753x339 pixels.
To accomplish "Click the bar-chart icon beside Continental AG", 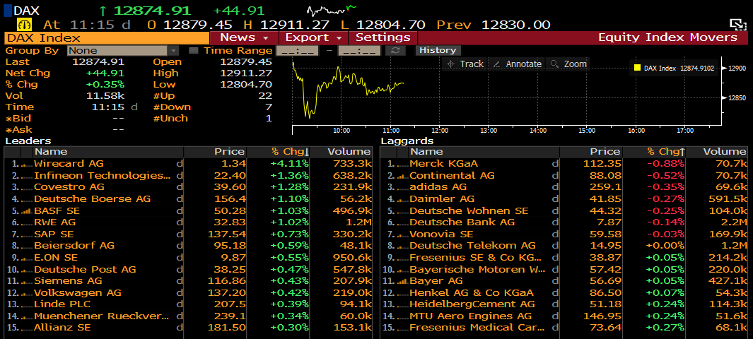I will point(402,175).
